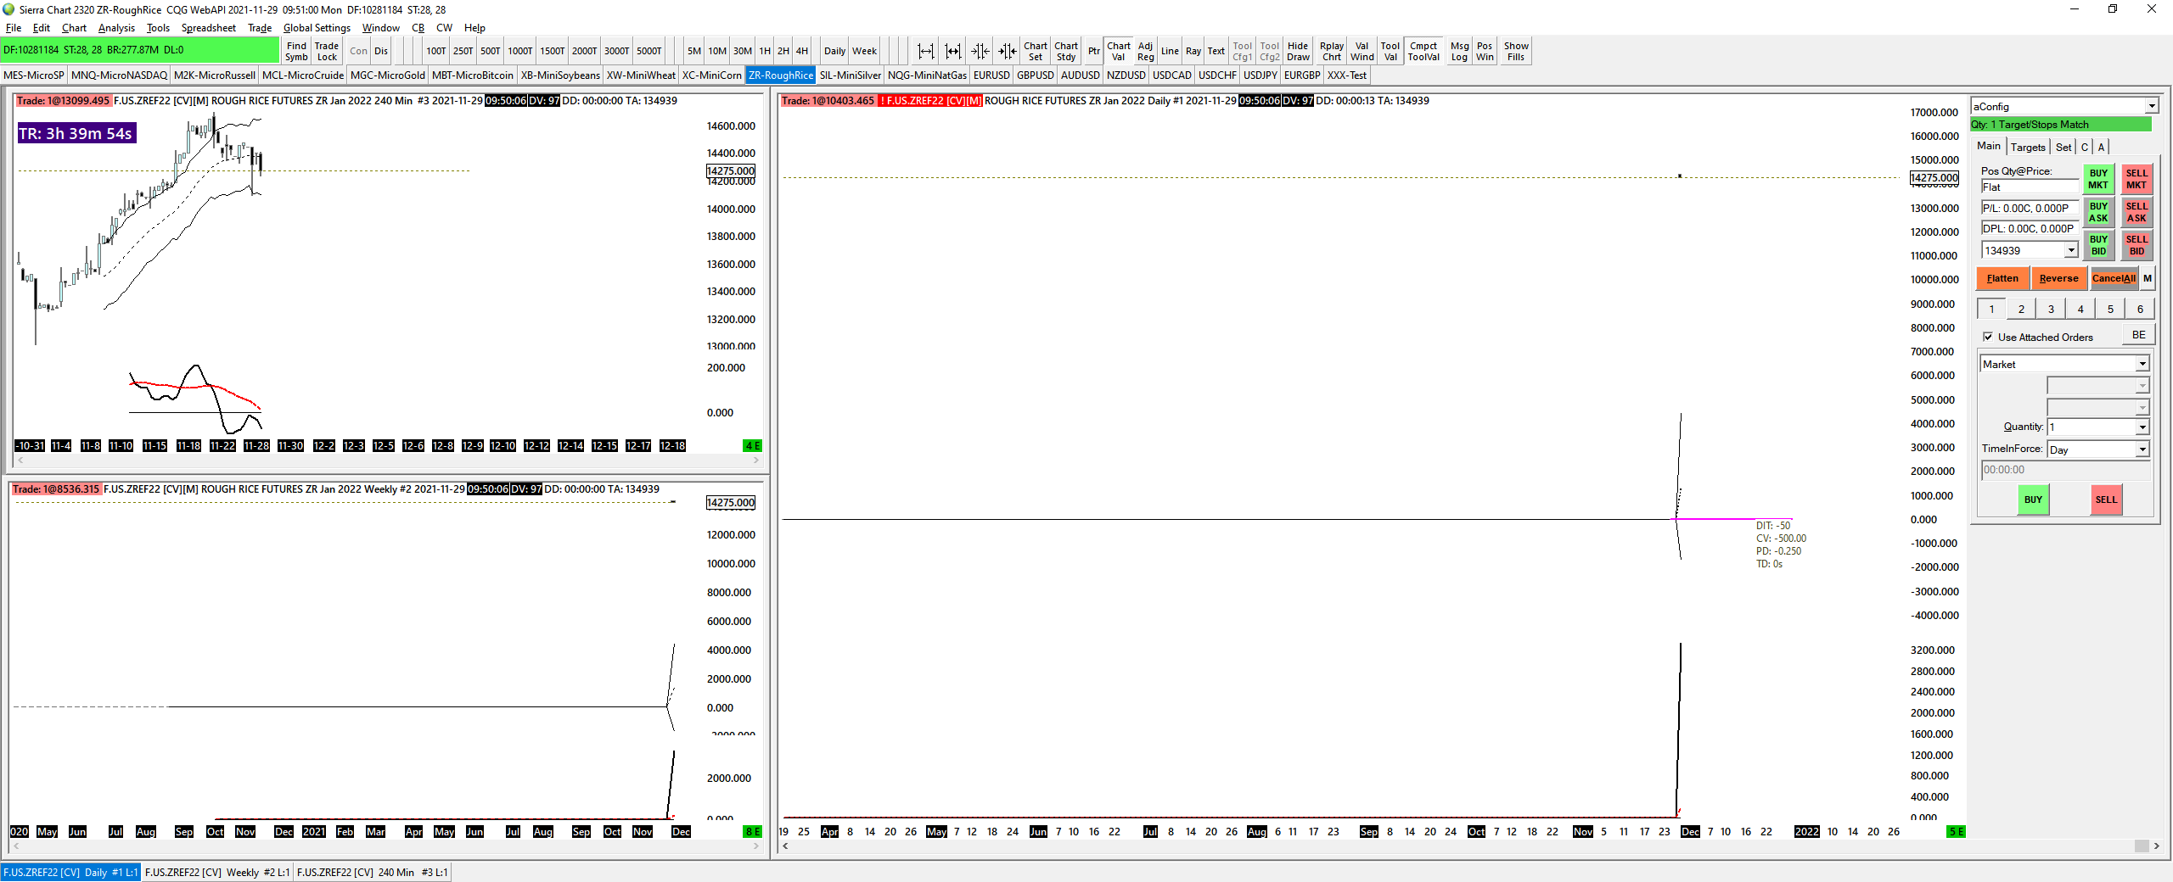
Task: Open the Global Settings menu
Action: pos(317,28)
